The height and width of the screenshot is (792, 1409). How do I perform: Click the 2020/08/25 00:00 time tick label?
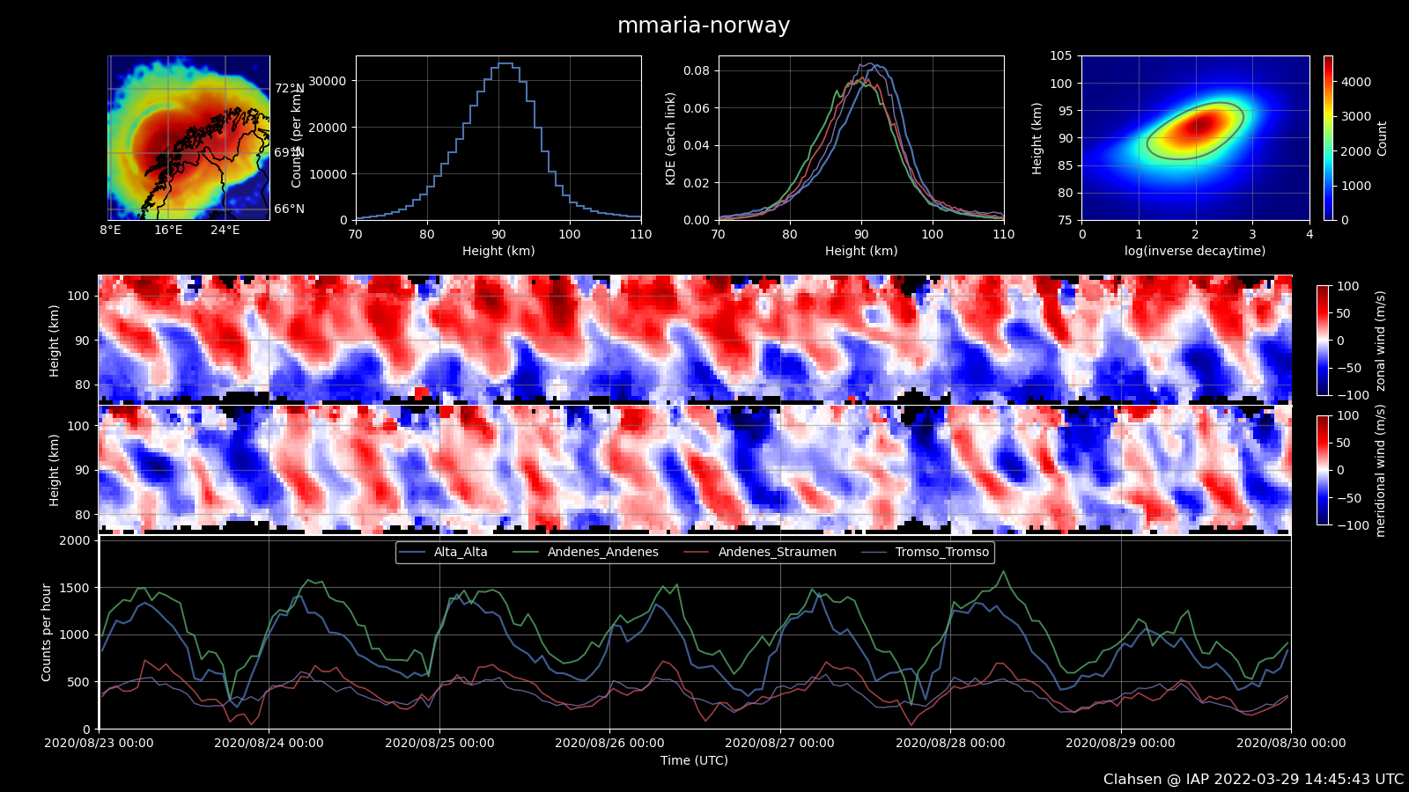[439, 744]
